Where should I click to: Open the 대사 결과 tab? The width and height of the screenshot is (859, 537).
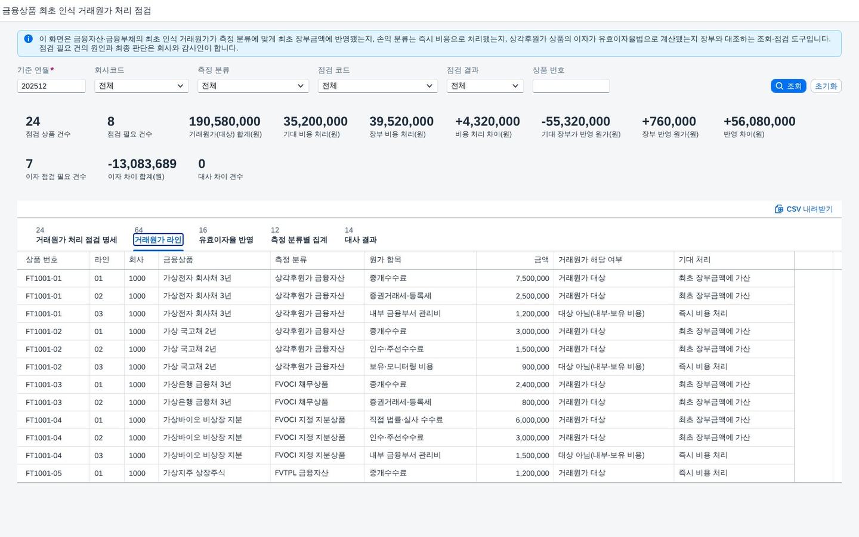point(361,236)
